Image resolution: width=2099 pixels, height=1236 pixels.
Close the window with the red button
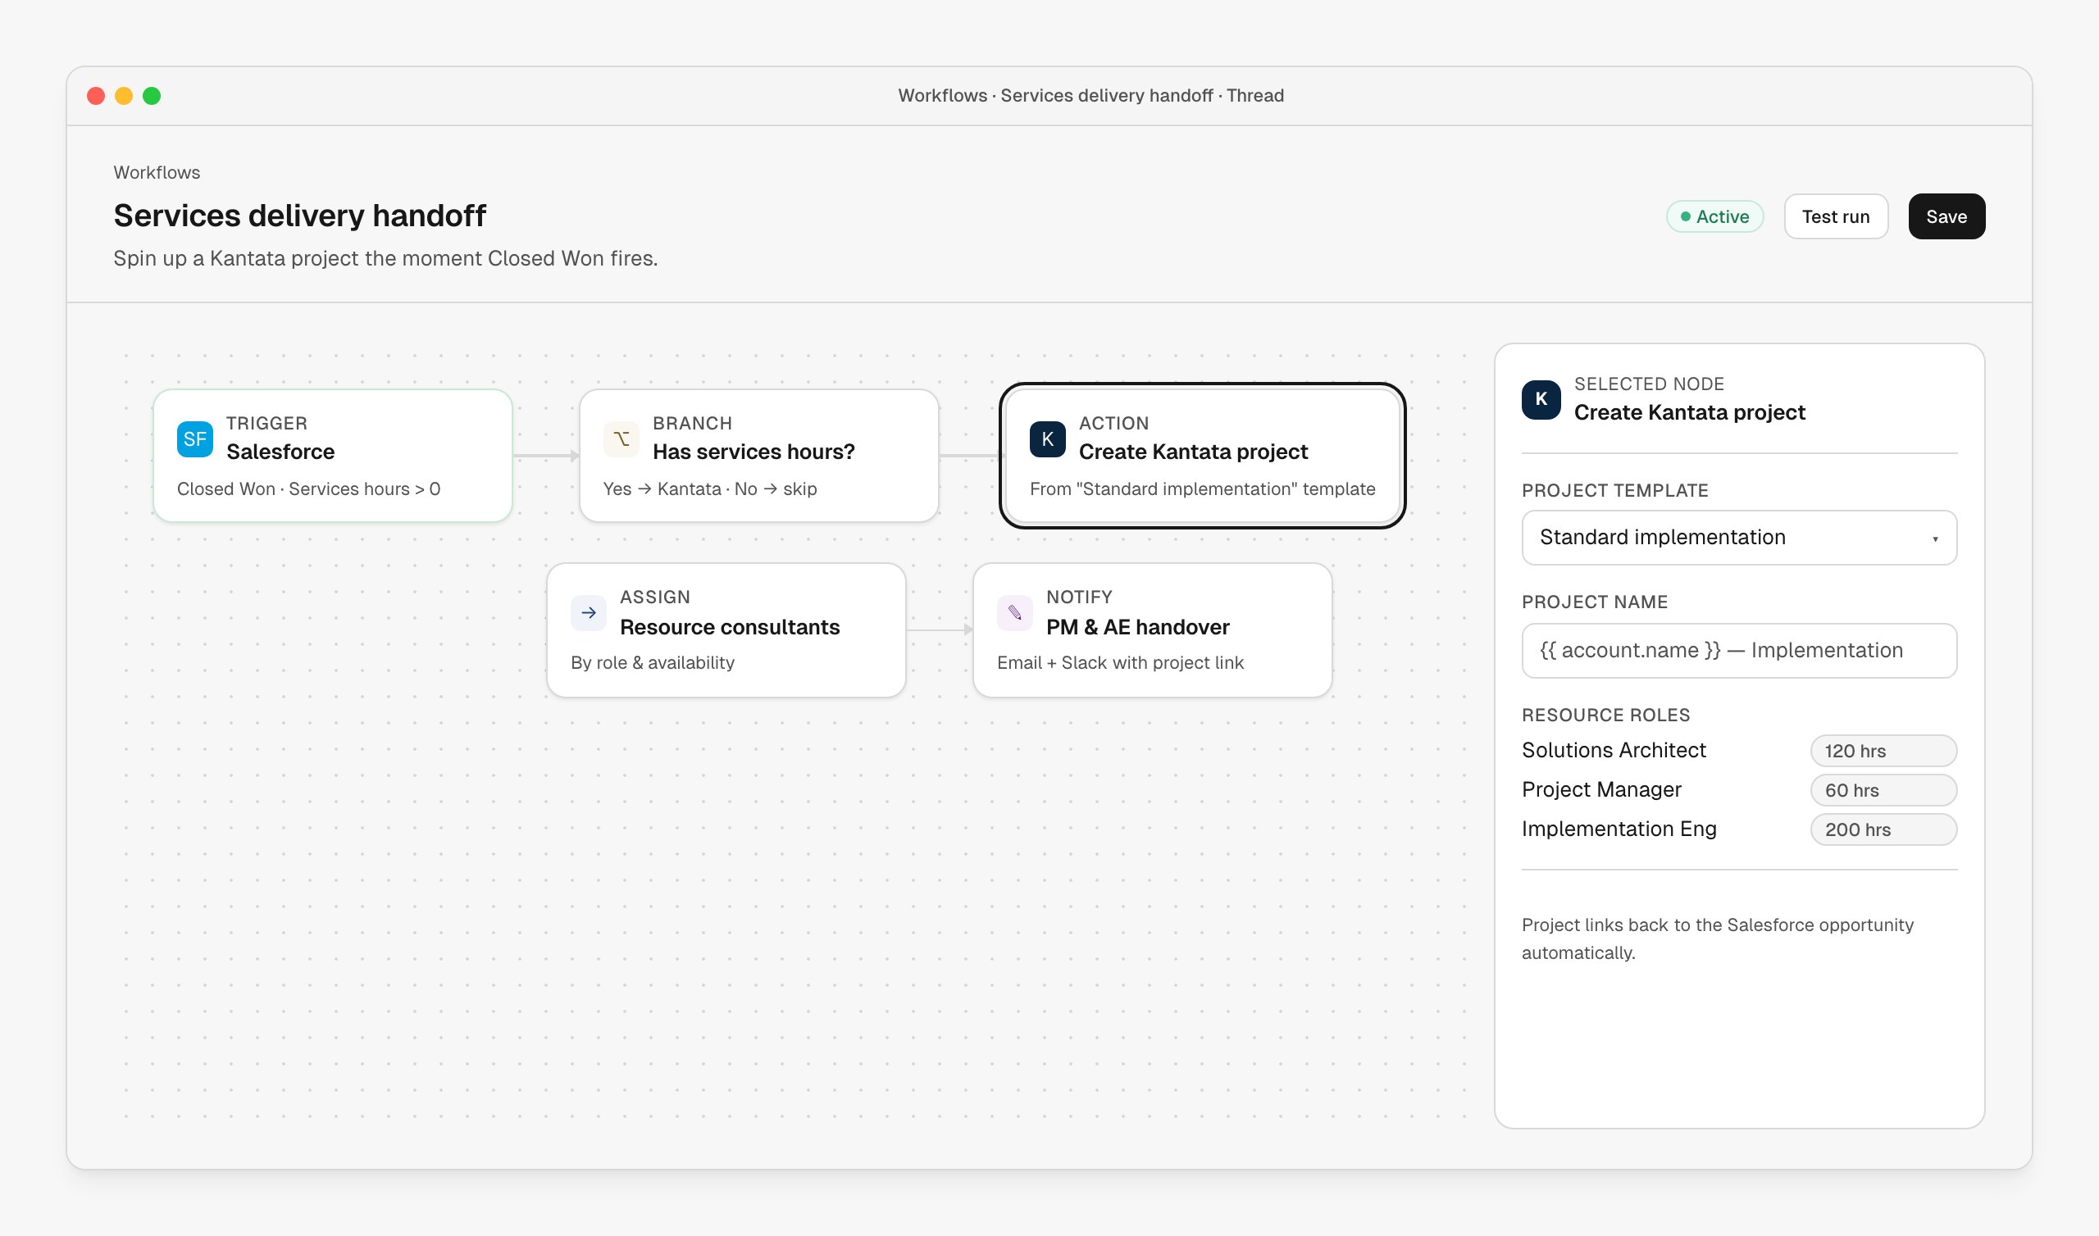pyautogui.click(x=96, y=96)
